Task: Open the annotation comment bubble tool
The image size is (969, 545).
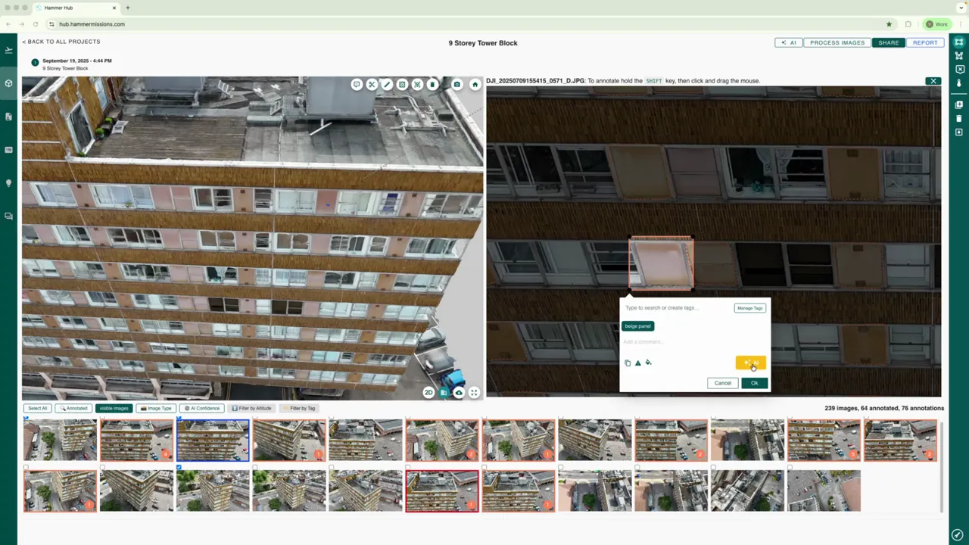Action: point(357,84)
